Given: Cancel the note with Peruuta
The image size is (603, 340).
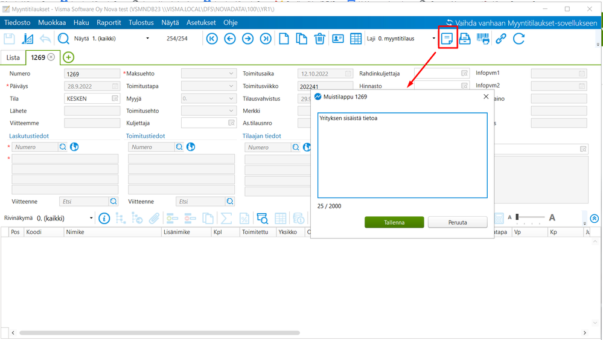Looking at the screenshot, I should pyautogui.click(x=458, y=222).
